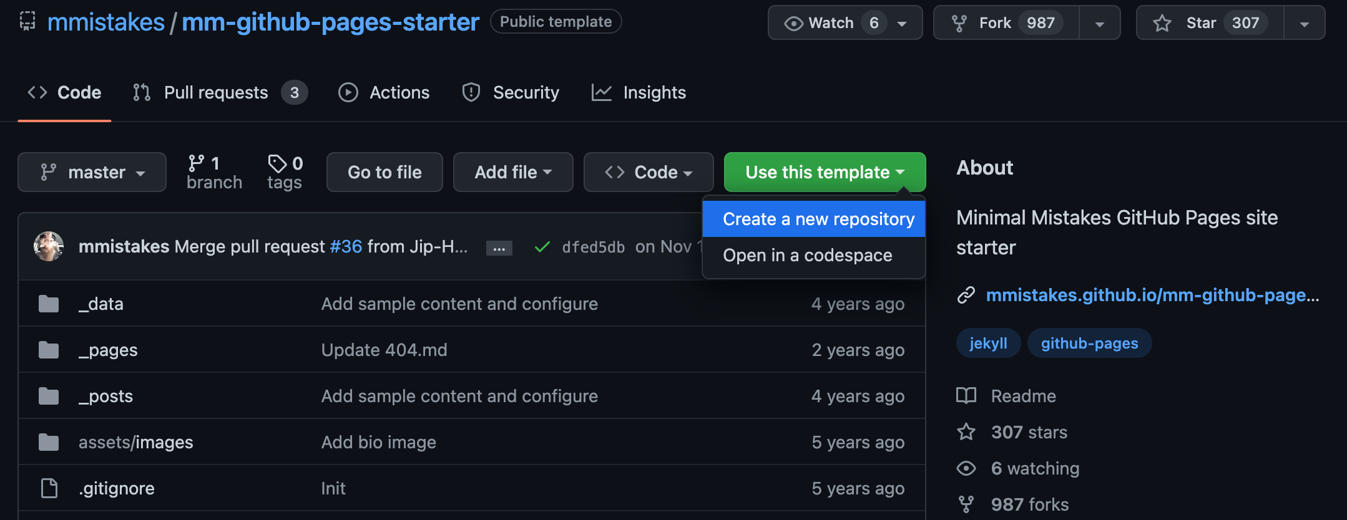Image resolution: width=1347 pixels, height=520 pixels.
Task: Open the _data folder
Action: pyautogui.click(x=101, y=304)
